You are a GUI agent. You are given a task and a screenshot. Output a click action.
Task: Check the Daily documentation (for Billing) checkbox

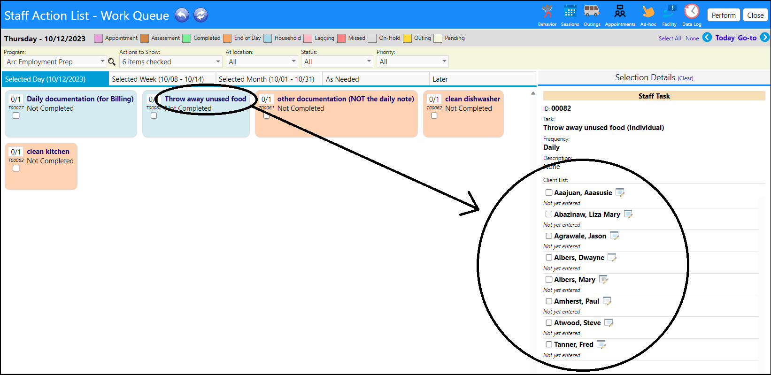point(16,115)
